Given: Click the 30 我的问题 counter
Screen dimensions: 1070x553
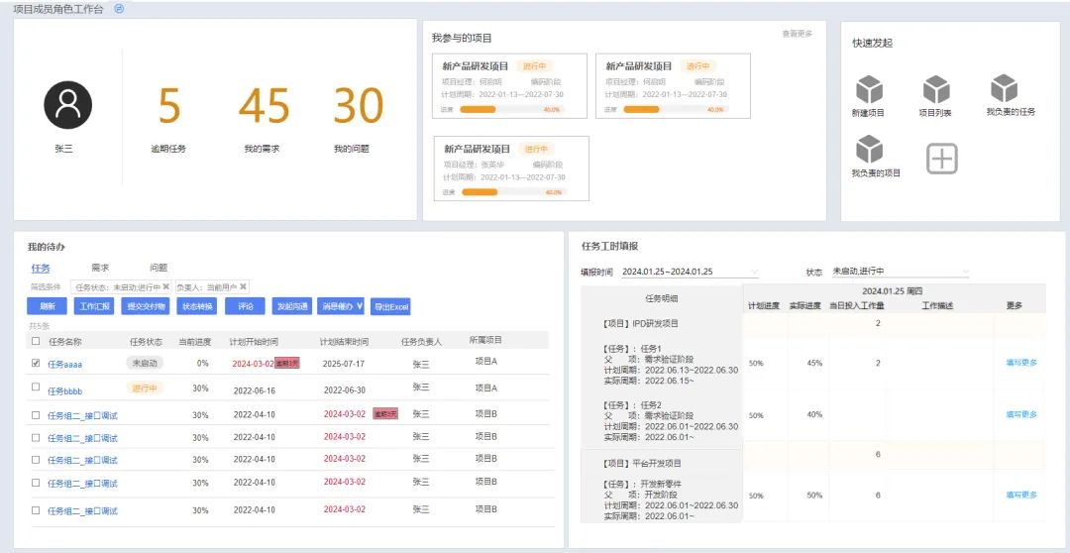Looking at the screenshot, I should tap(359, 106).
